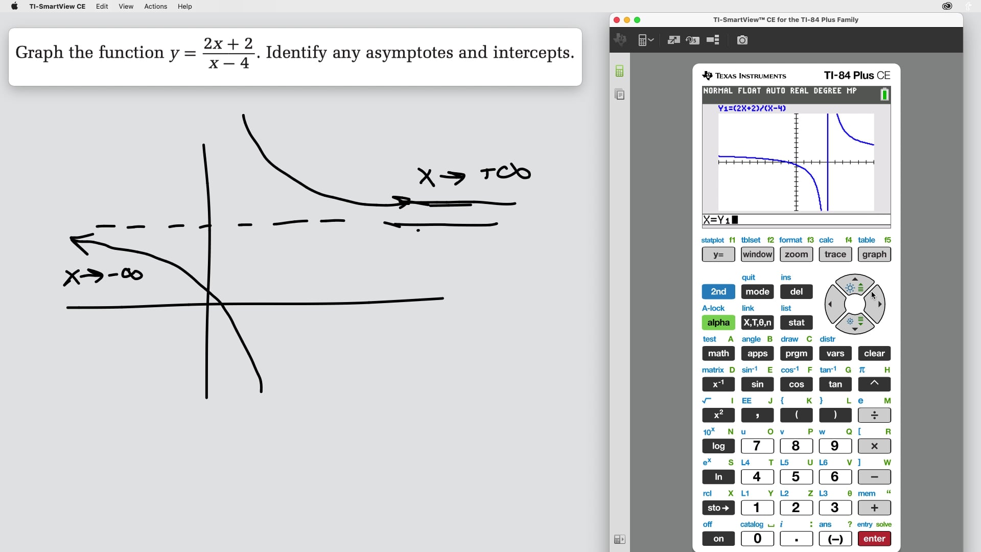Click the key history toggle icon at bottom left
This screenshot has height=552, width=981.
pyautogui.click(x=619, y=539)
